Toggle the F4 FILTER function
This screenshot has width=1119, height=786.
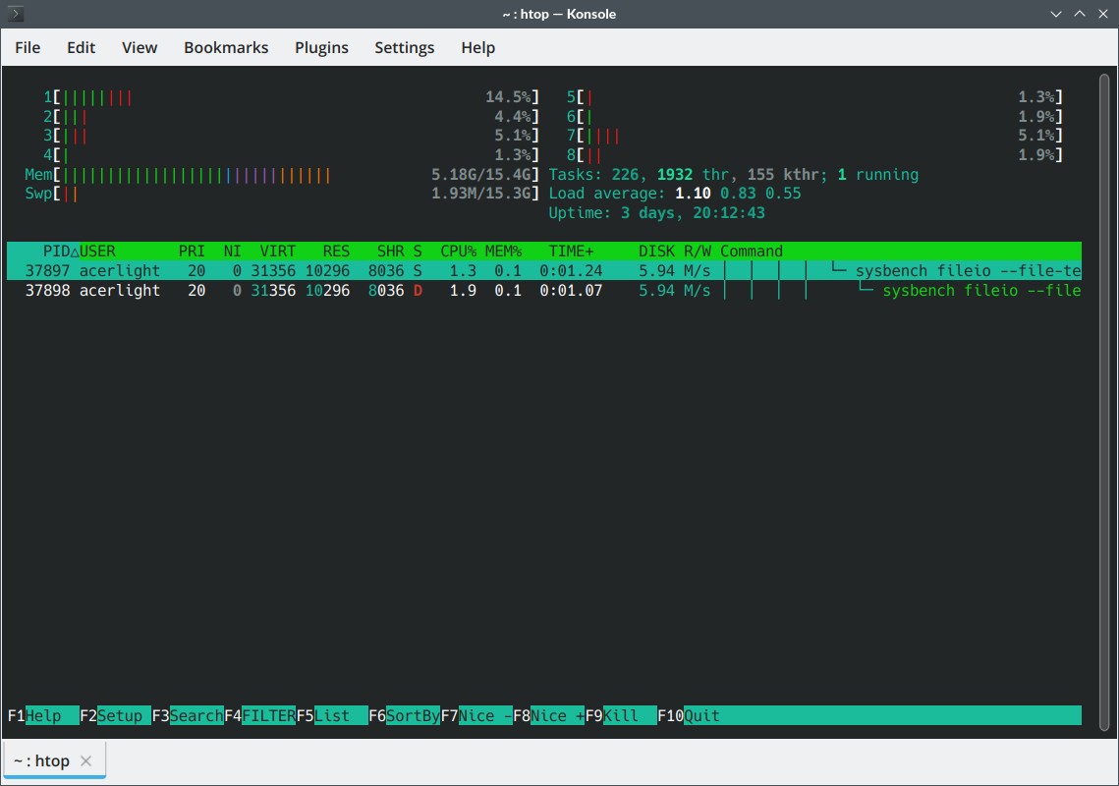click(x=268, y=715)
